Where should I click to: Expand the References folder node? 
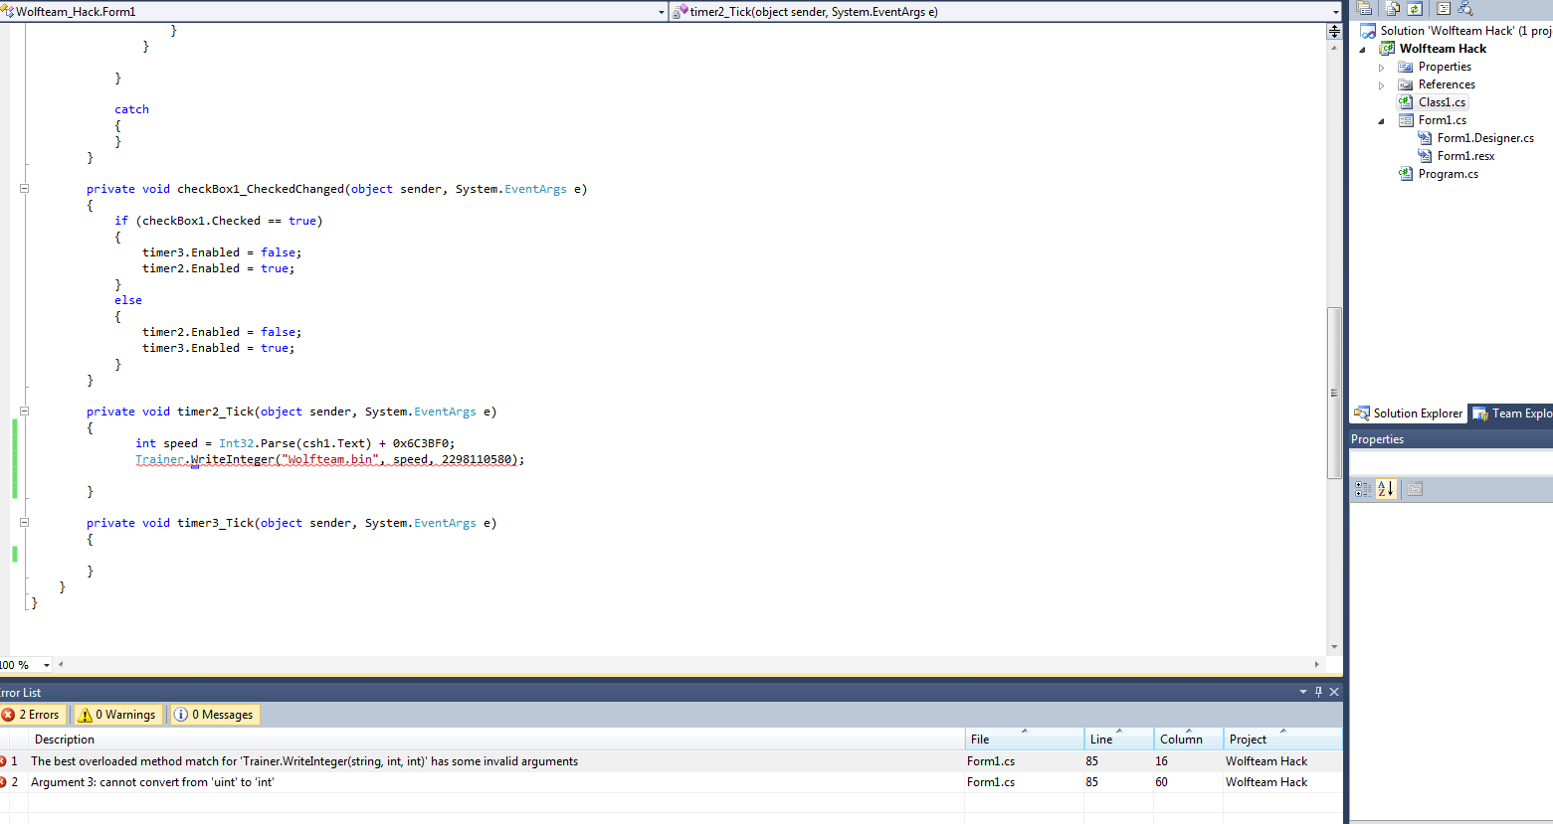click(x=1381, y=85)
